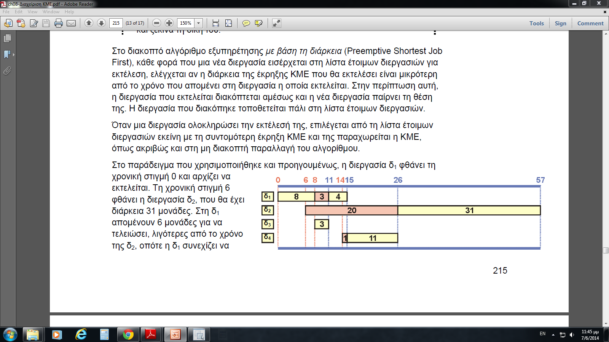The height and width of the screenshot is (342, 609).
Task: Click the words 'Preemptive Shortest Job' in the text
Action: click(395, 51)
